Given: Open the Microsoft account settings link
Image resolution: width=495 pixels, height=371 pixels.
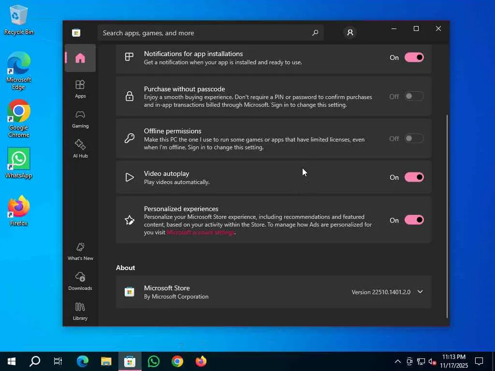Looking at the screenshot, I should [201, 232].
